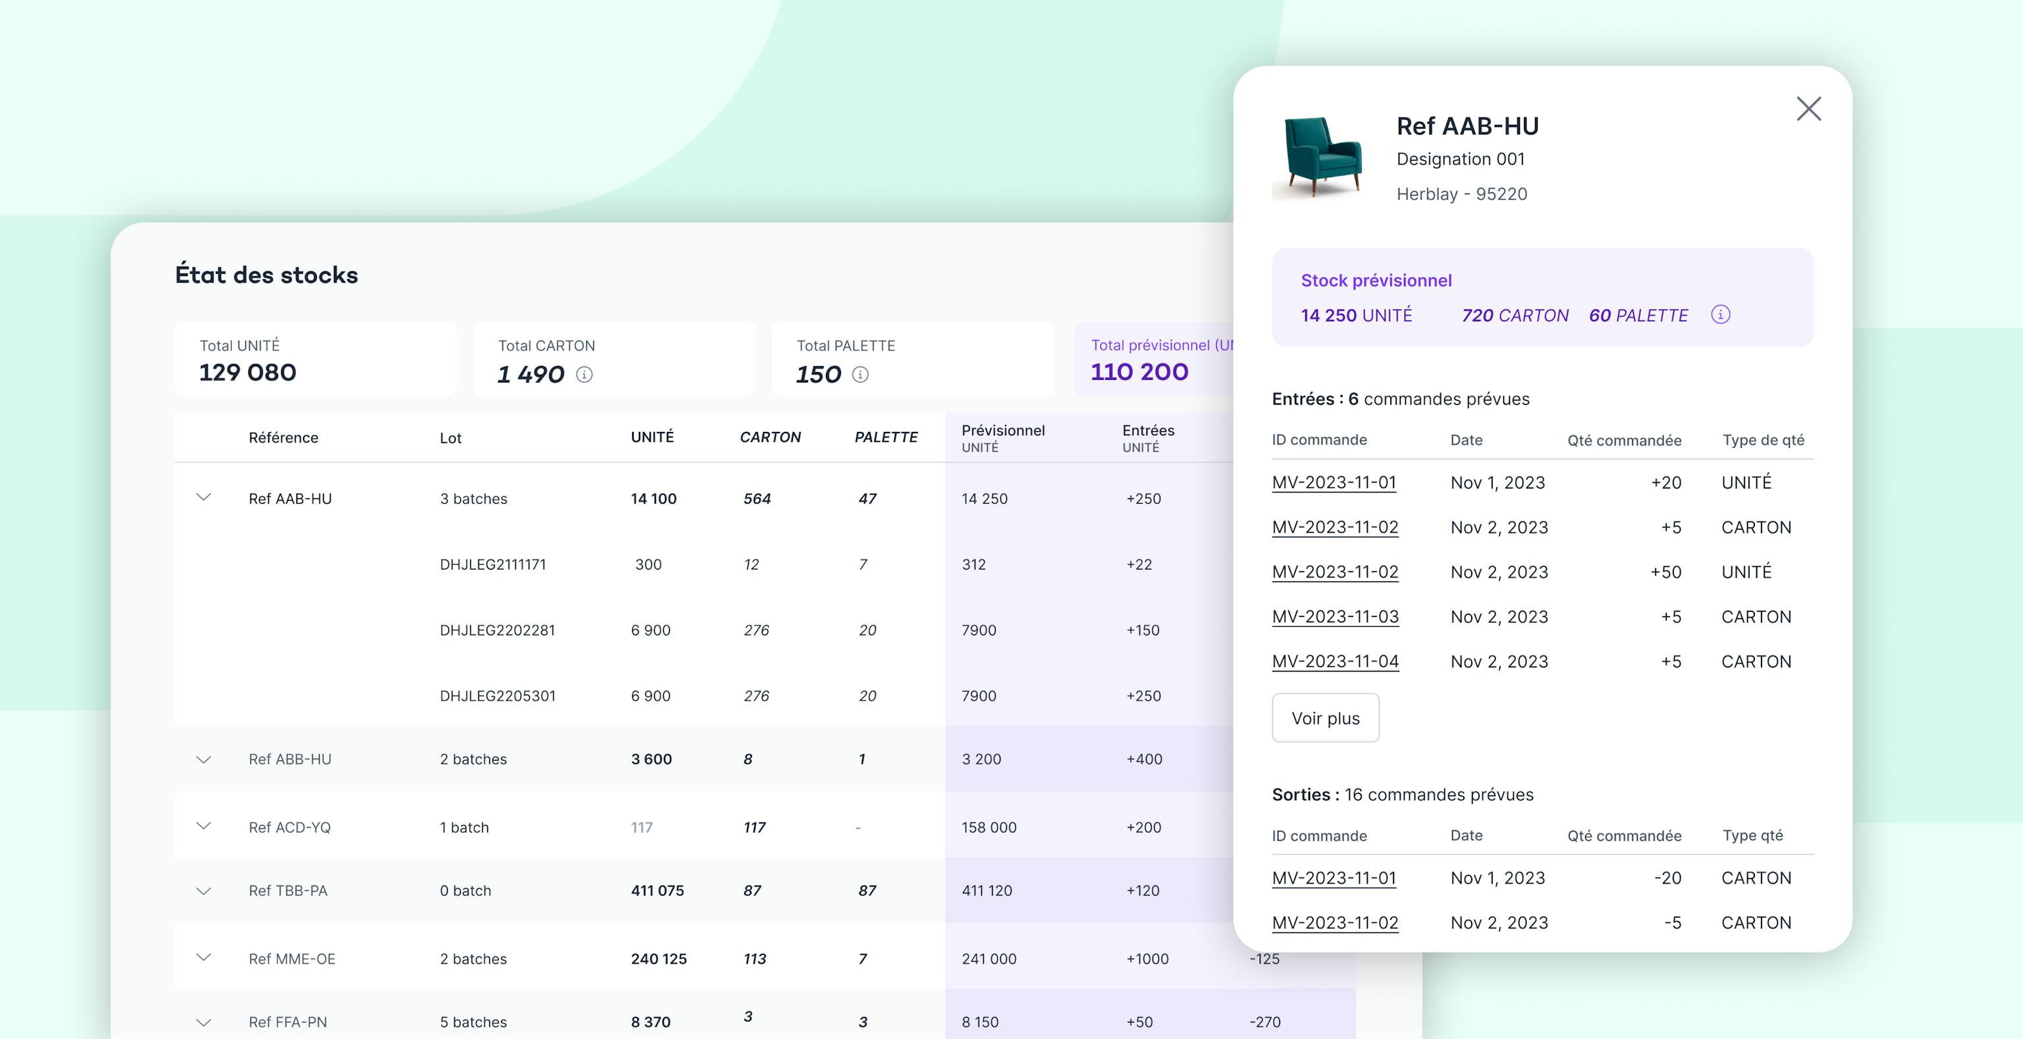Select the Total UNITÉ summary card
Screen dimensions: 2023x1039
315,360
